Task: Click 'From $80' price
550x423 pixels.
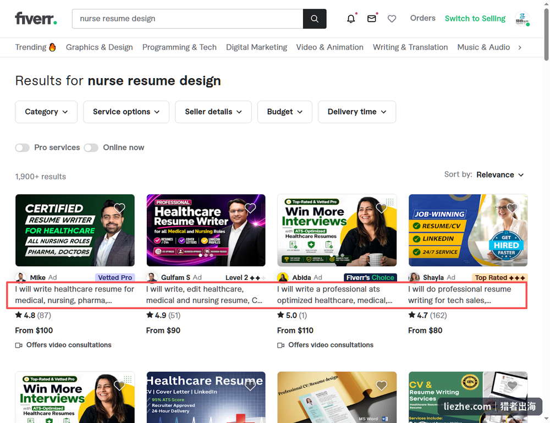Action: (425, 331)
